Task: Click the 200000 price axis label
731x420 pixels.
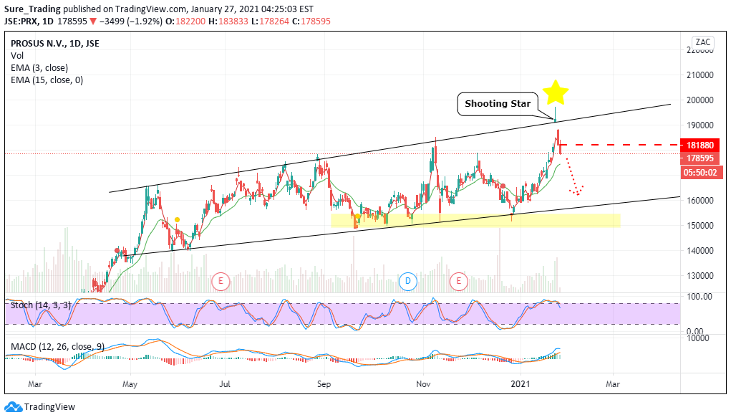Action: 699,100
